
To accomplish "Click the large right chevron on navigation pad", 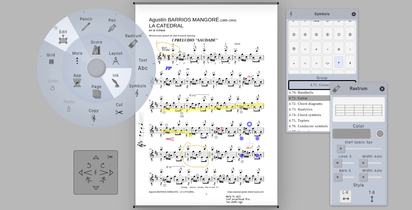I will (104, 172).
